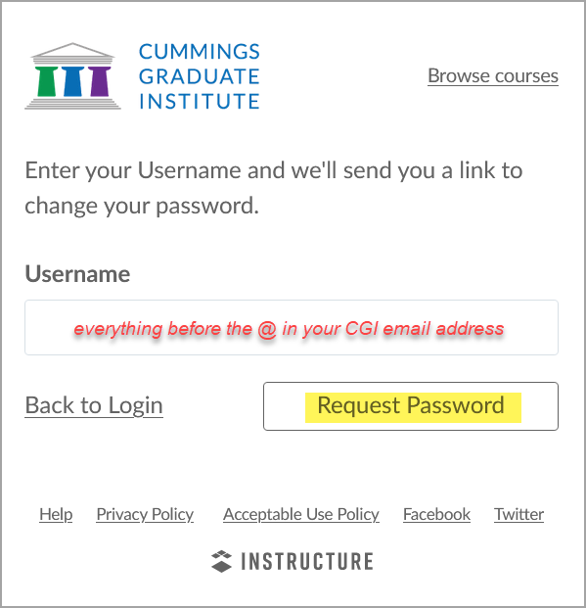Open the Help link in the footer

pos(56,515)
